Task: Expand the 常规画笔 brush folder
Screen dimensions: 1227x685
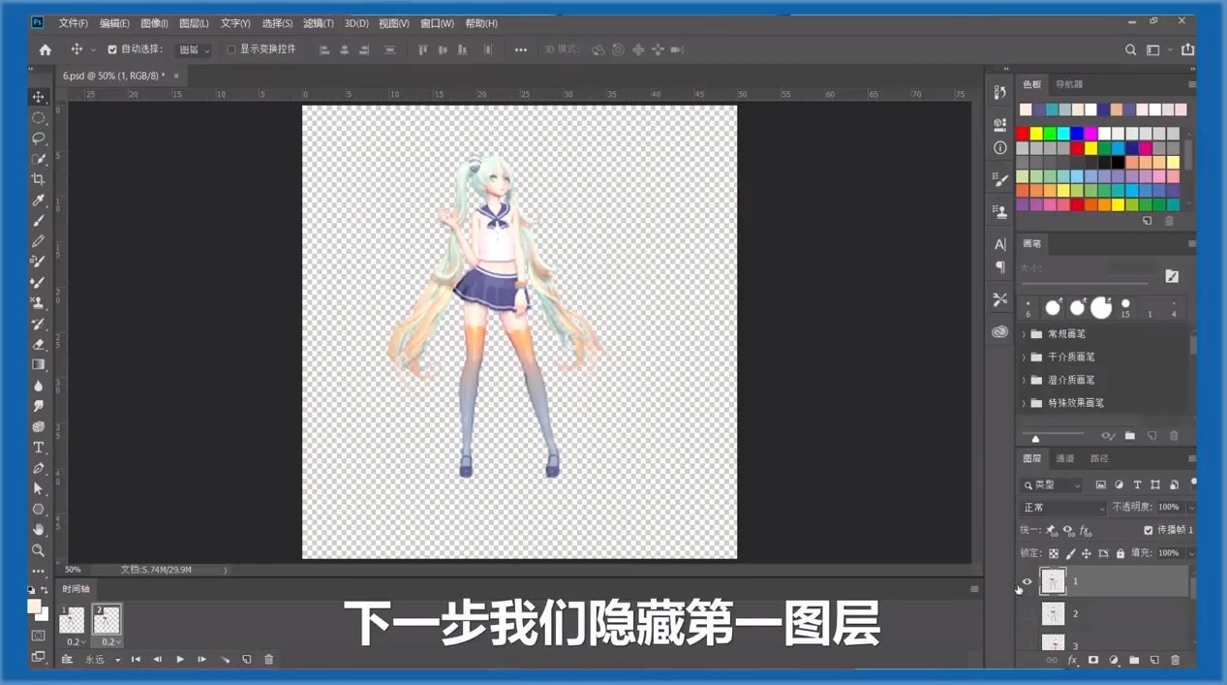Action: tap(1024, 334)
